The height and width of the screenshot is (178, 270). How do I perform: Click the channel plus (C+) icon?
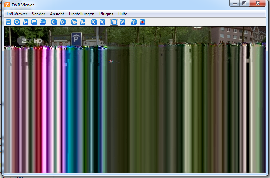pyautogui.click(x=63, y=22)
